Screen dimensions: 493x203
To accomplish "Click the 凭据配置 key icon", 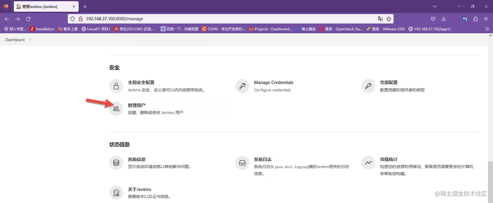I will [x=368, y=86].
